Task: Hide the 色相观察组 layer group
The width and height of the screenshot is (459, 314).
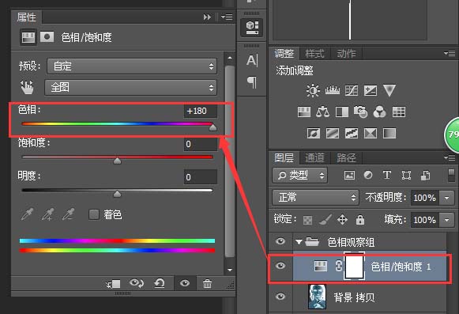Action: tap(280, 241)
